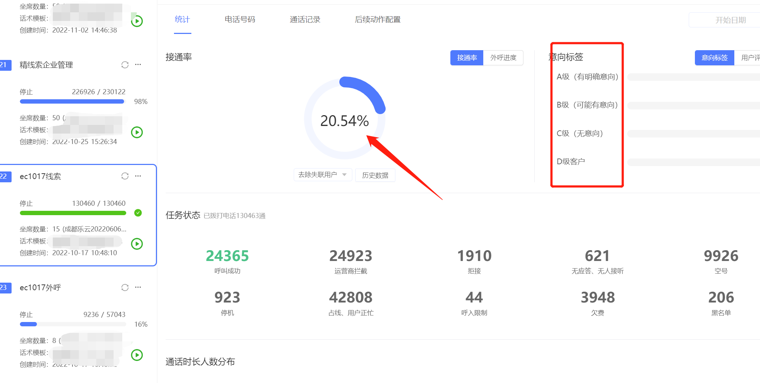Screen dimensions: 760x383
Task: Click the 历史数据 button
Action: [375, 175]
